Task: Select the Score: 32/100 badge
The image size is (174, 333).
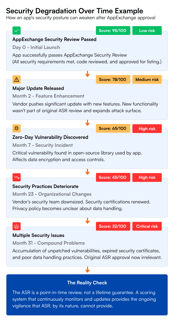Action: tap(113, 226)
